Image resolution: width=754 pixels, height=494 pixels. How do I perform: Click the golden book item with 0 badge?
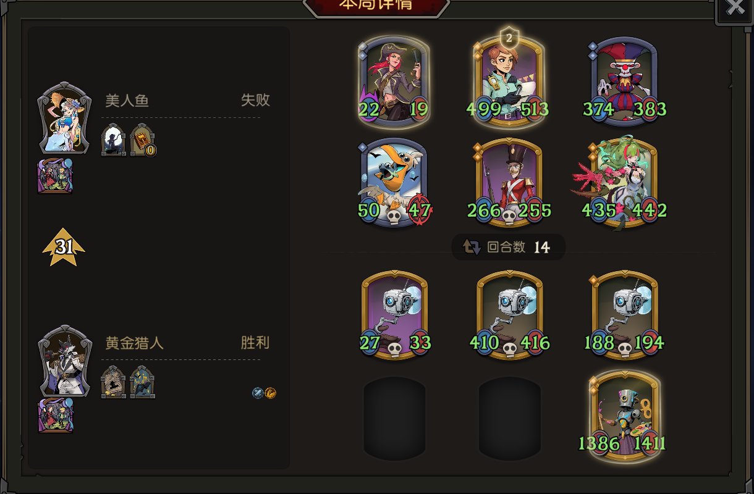pos(143,140)
